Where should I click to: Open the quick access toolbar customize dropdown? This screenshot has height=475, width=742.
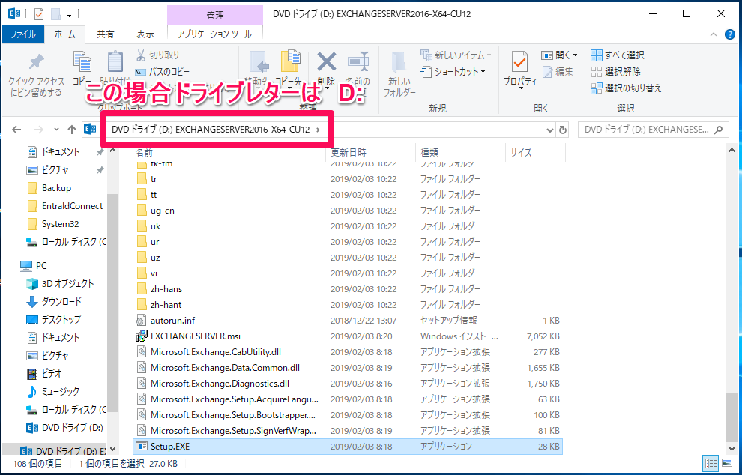[69, 15]
